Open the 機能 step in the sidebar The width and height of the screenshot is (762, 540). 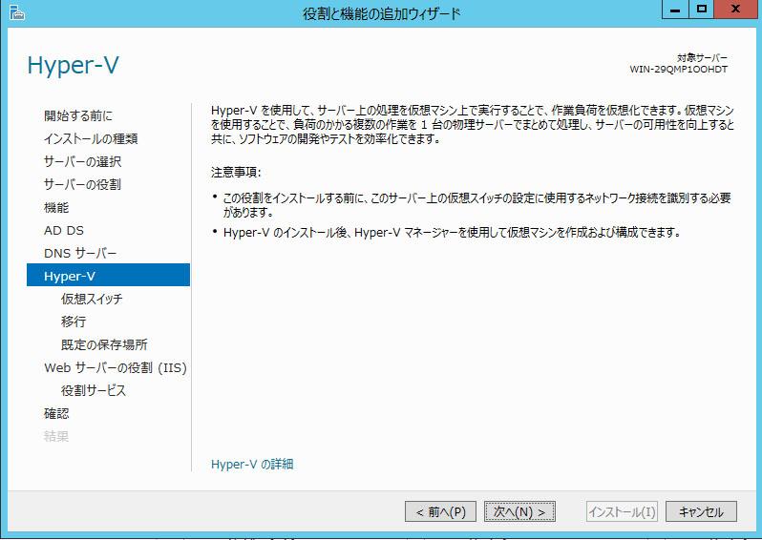56,207
